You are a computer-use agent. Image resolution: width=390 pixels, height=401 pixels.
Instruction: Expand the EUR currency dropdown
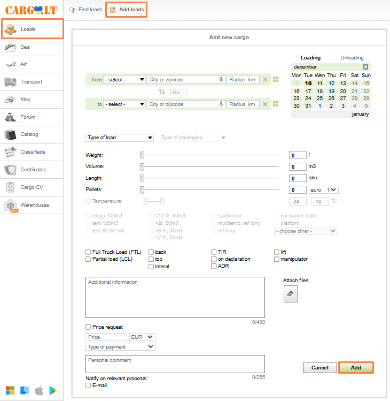tap(142, 337)
